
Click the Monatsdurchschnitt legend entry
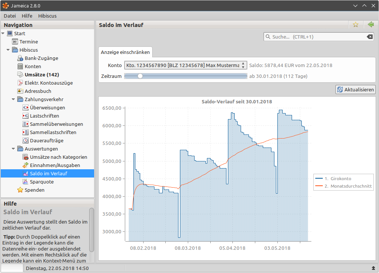point(343,186)
